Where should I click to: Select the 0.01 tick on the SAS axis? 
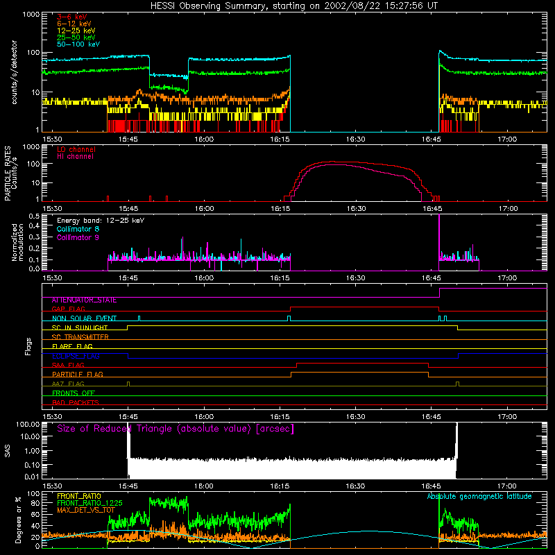tap(32, 477)
